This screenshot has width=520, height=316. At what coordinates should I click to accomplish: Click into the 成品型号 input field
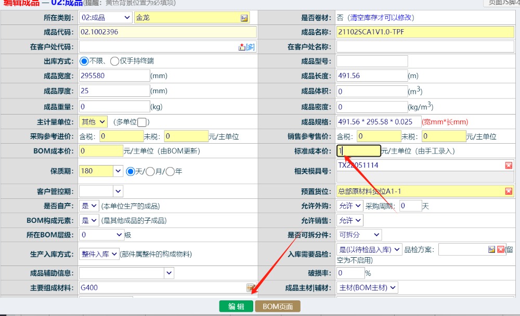point(372,61)
